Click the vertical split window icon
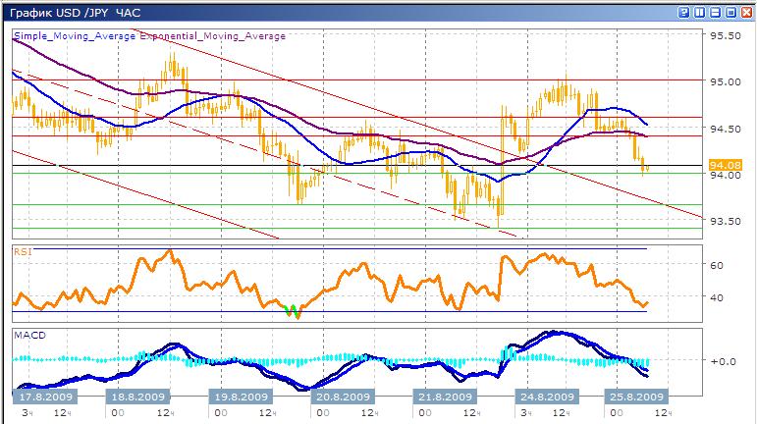 pyautogui.click(x=699, y=13)
